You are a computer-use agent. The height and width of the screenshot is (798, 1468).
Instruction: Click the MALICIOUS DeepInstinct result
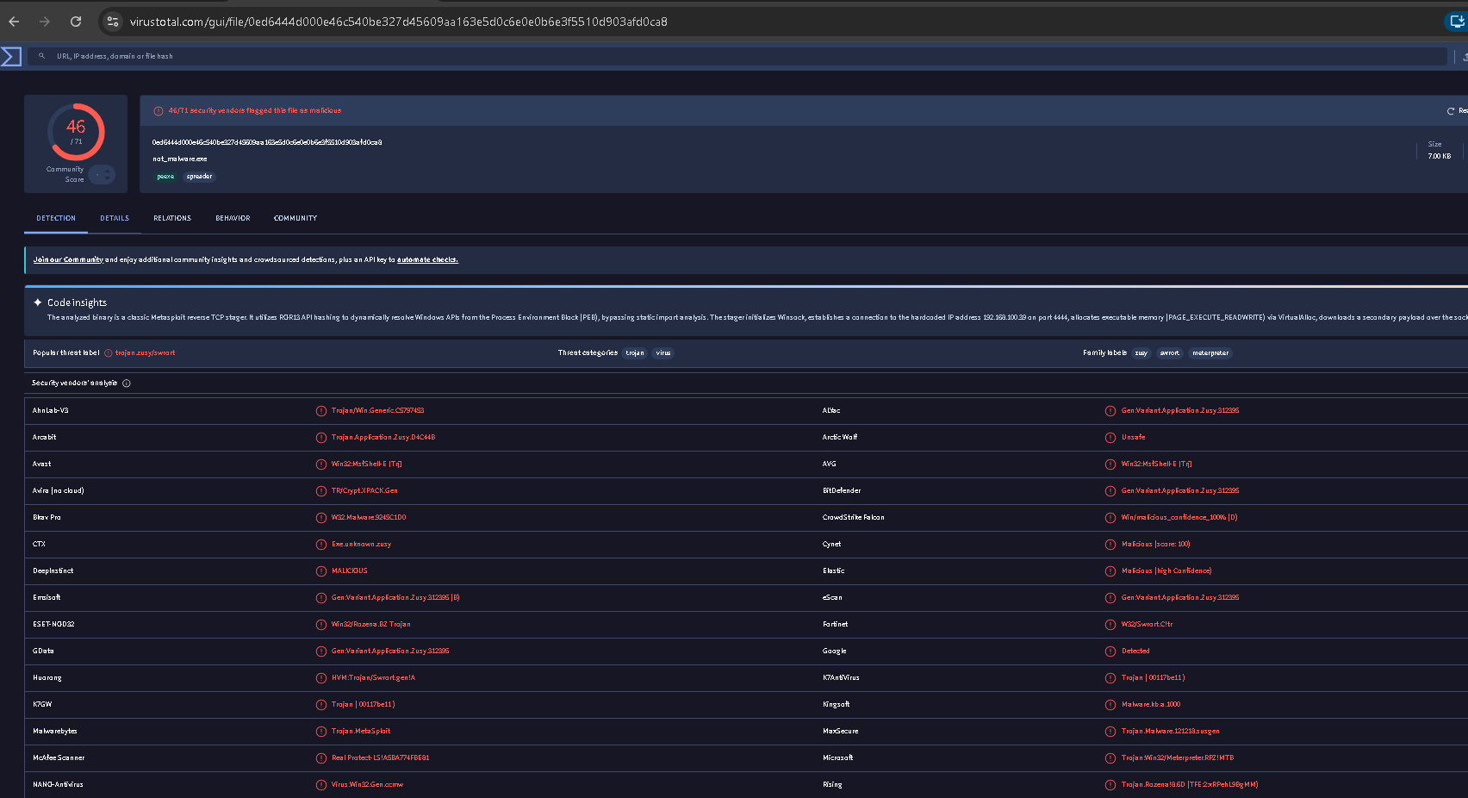pos(350,571)
